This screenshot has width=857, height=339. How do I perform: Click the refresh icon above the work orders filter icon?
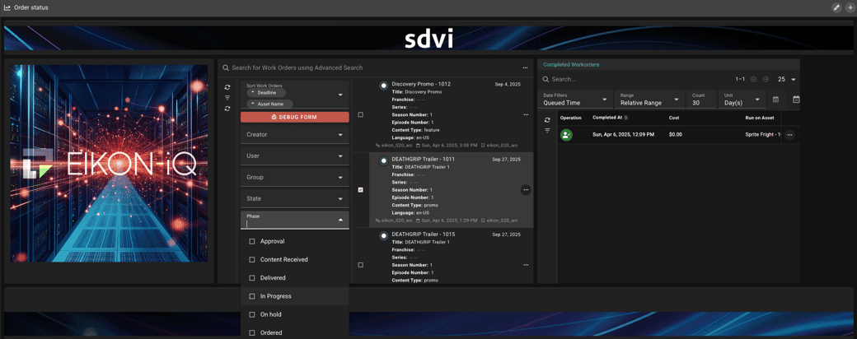(x=227, y=87)
